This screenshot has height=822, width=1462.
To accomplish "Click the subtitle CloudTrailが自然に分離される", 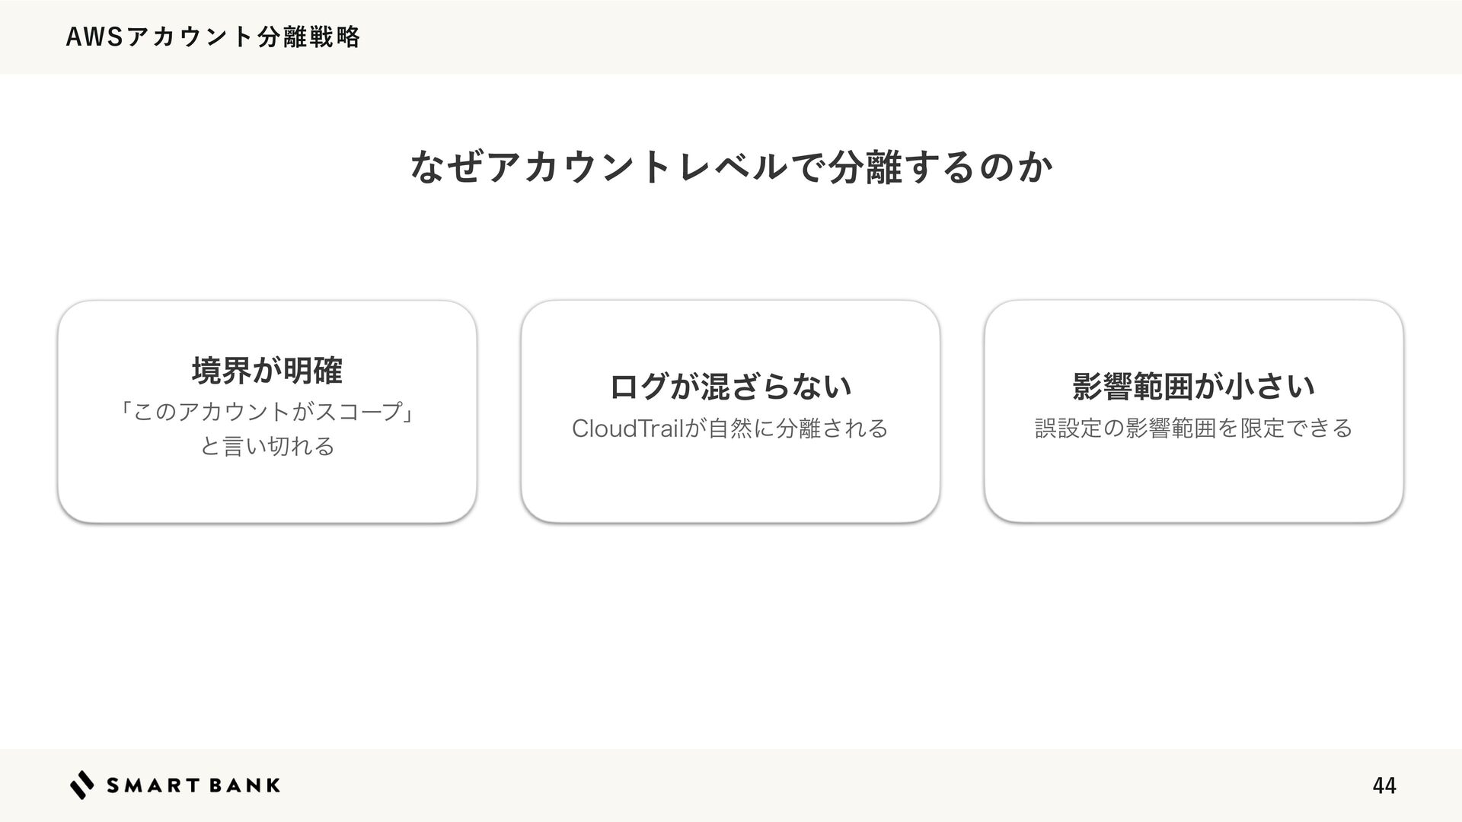I will click(x=730, y=429).
